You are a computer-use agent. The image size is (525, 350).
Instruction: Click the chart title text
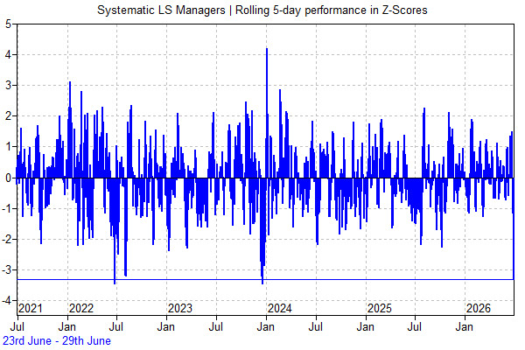262,10
